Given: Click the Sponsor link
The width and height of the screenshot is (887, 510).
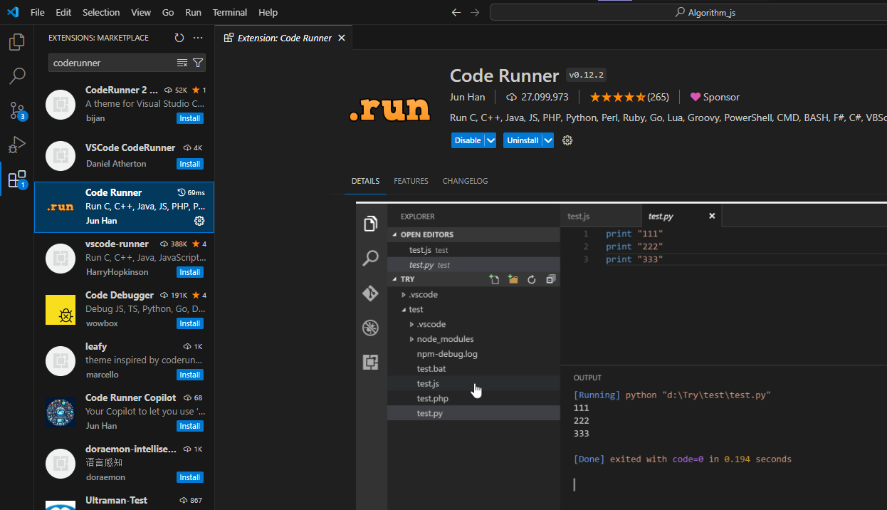Looking at the screenshot, I should click(715, 97).
